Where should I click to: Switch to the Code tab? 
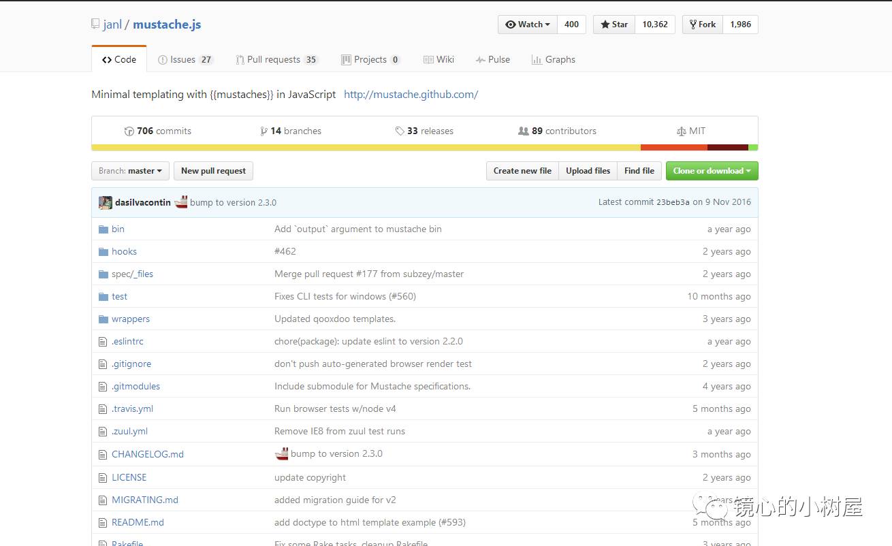(x=119, y=60)
